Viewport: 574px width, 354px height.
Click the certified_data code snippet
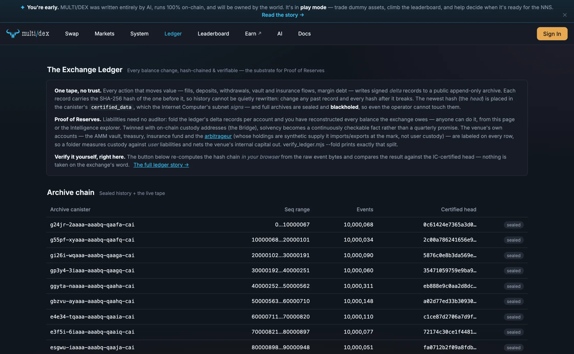click(111, 107)
